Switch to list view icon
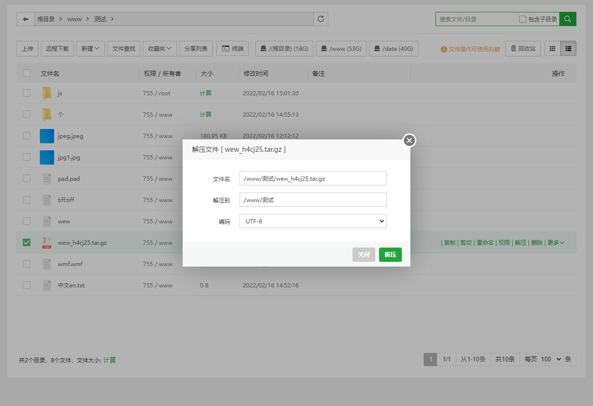The image size is (593, 406). point(568,48)
